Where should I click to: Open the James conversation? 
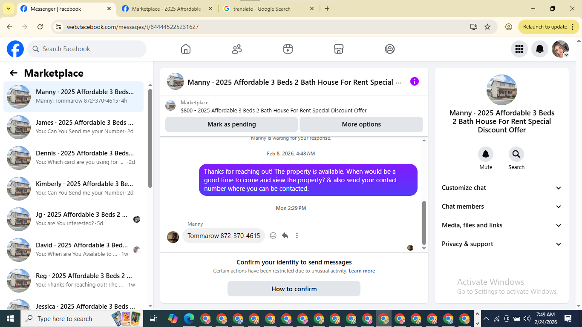(x=74, y=127)
